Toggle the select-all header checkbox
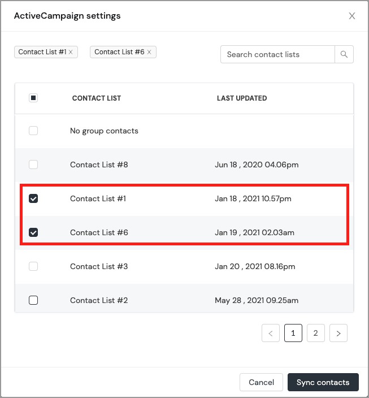This screenshot has width=369, height=398. 33,98
